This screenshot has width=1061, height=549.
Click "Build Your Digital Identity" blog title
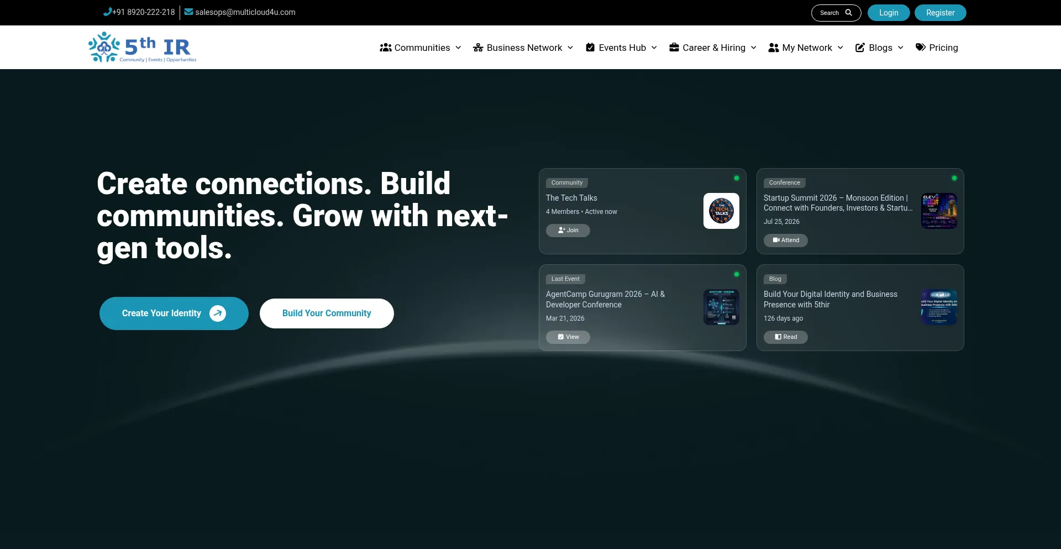(x=831, y=300)
